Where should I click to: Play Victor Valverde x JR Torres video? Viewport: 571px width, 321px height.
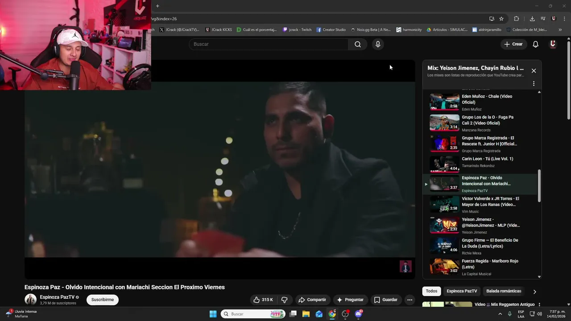click(x=481, y=205)
